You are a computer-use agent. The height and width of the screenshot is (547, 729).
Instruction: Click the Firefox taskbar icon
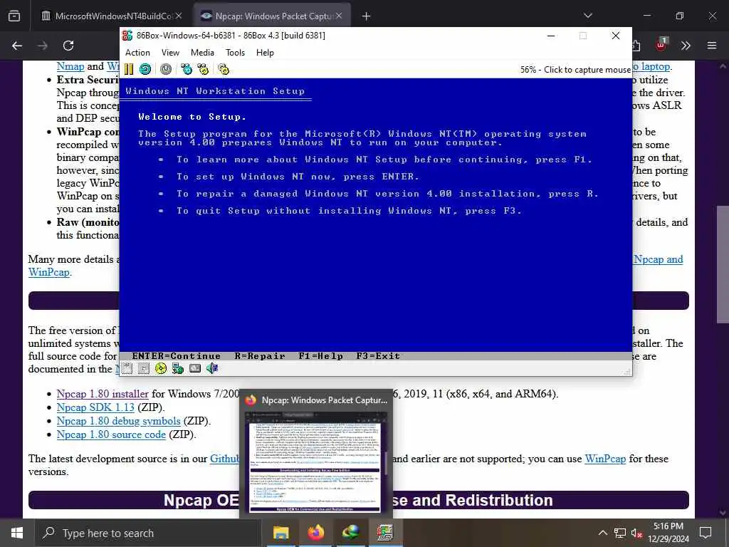click(316, 533)
